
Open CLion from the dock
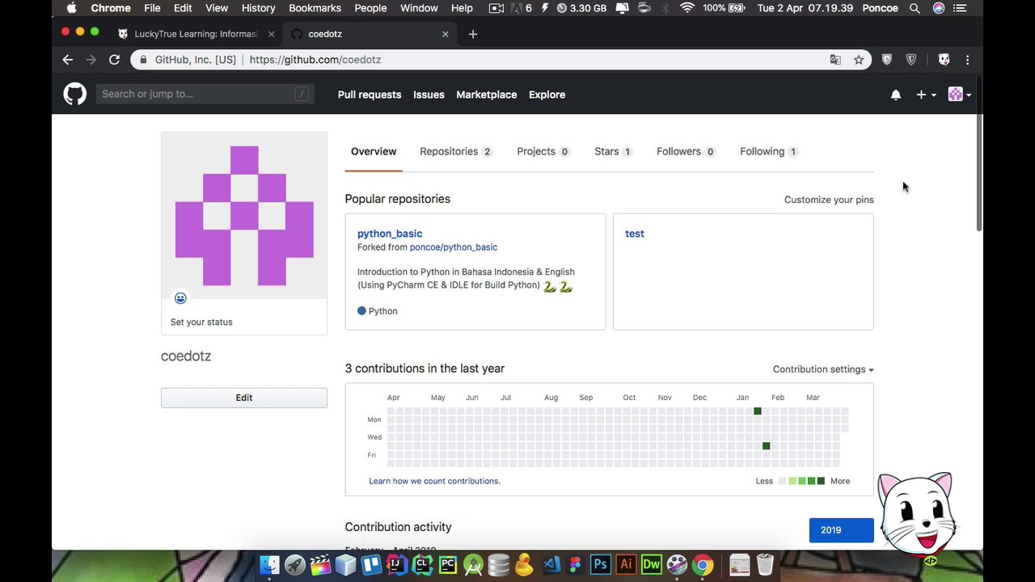click(422, 564)
